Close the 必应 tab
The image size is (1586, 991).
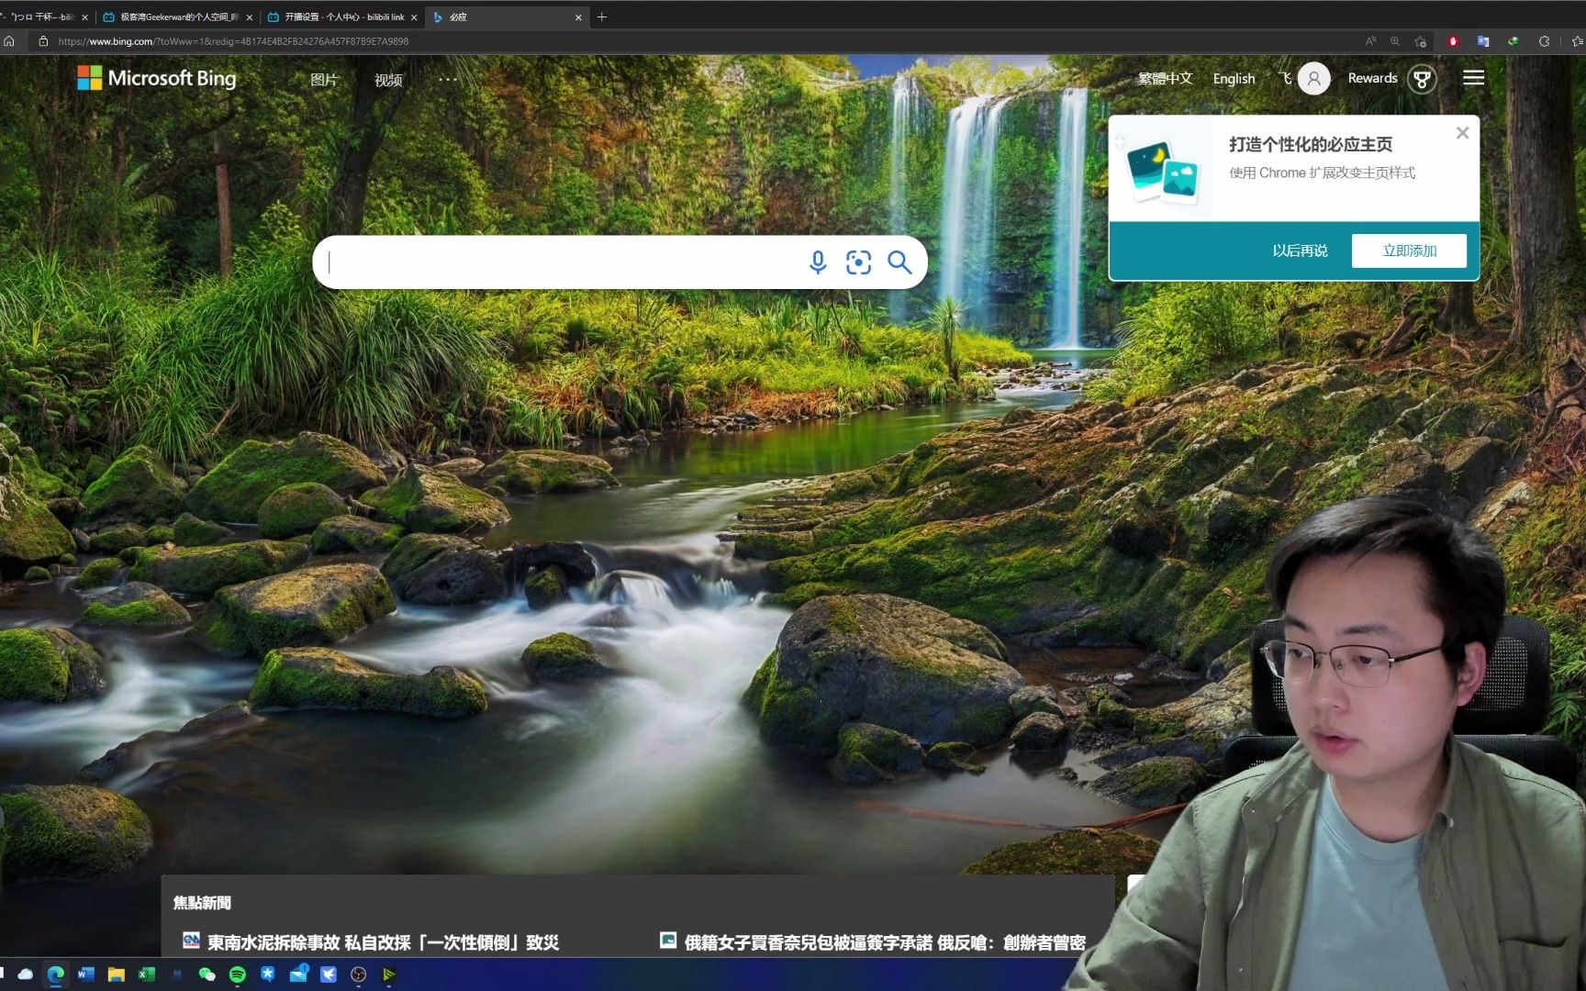pos(578,17)
